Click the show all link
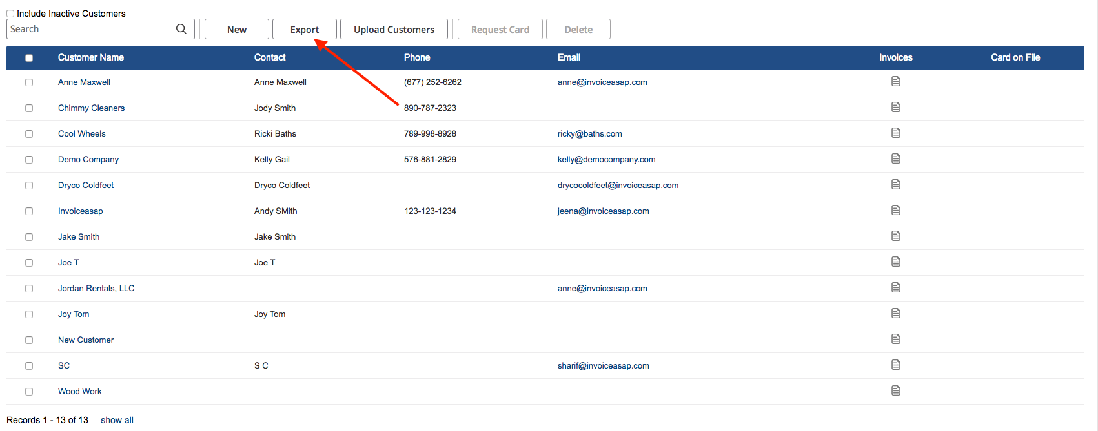This screenshot has width=1098, height=431. [x=117, y=420]
